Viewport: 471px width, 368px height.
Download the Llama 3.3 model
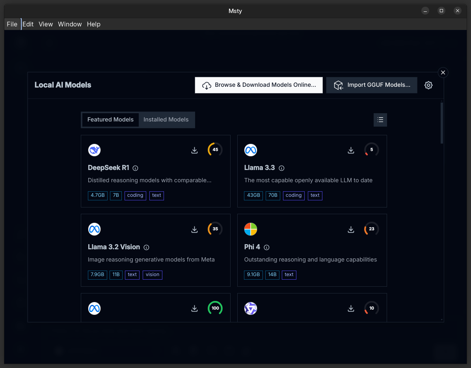[351, 150]
